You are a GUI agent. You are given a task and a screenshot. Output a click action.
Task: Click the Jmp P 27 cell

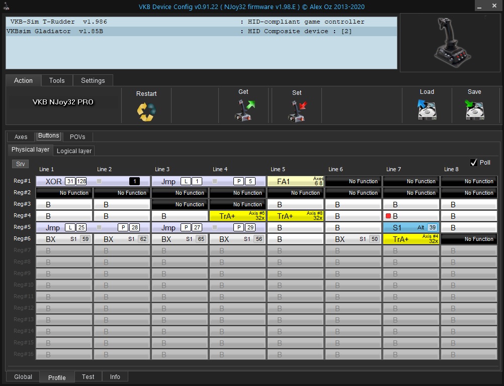180,227
